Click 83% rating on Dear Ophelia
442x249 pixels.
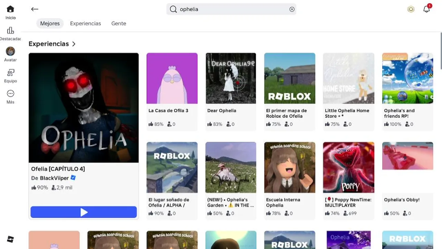[215, 124]
